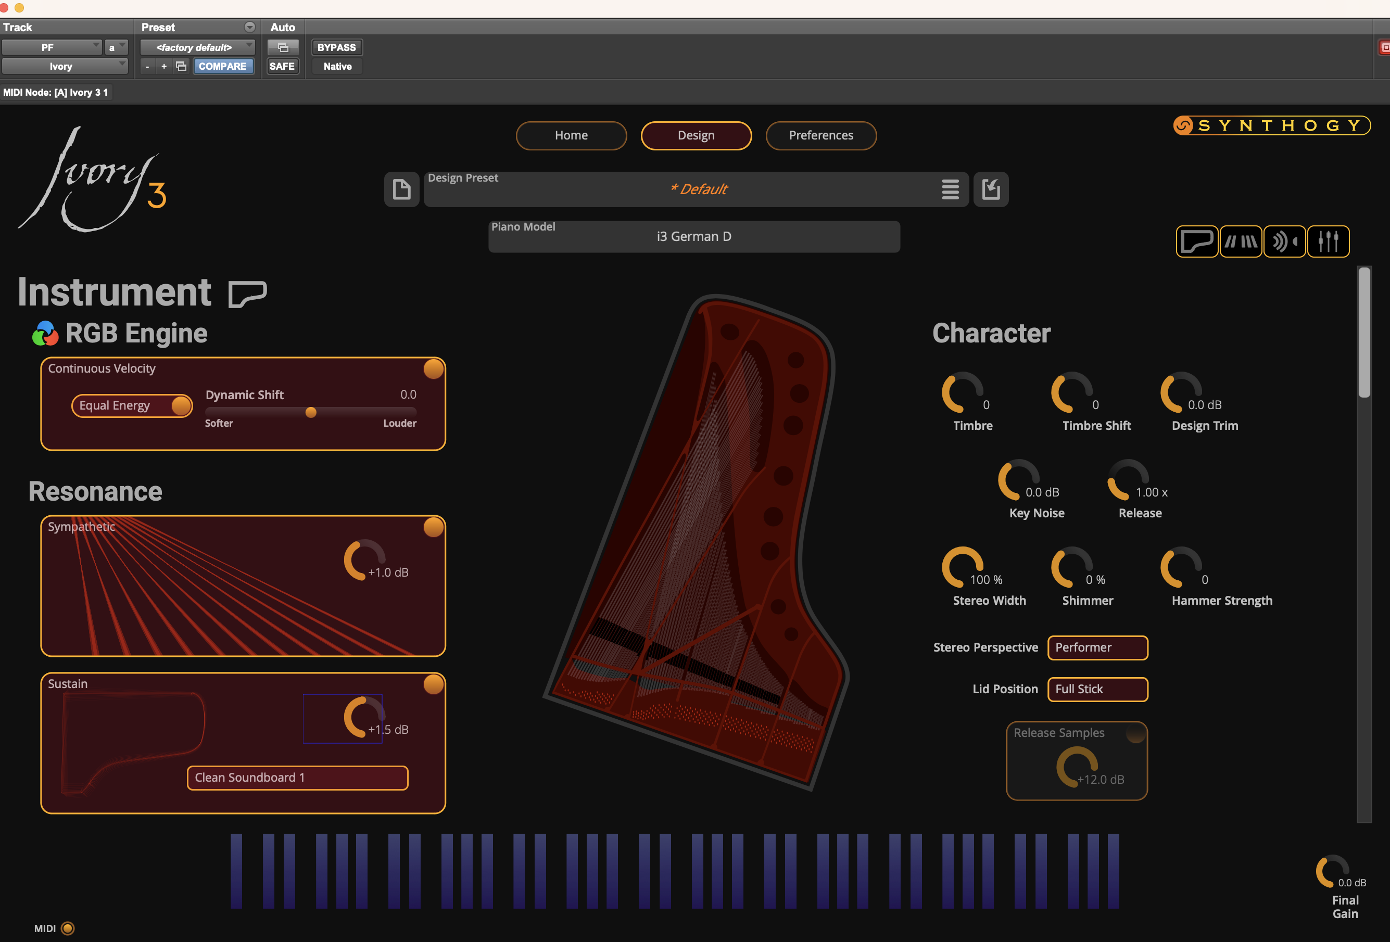Screen dimensions: 1390x942
Task: Click the copy preset settings icon
Action: 181,67
